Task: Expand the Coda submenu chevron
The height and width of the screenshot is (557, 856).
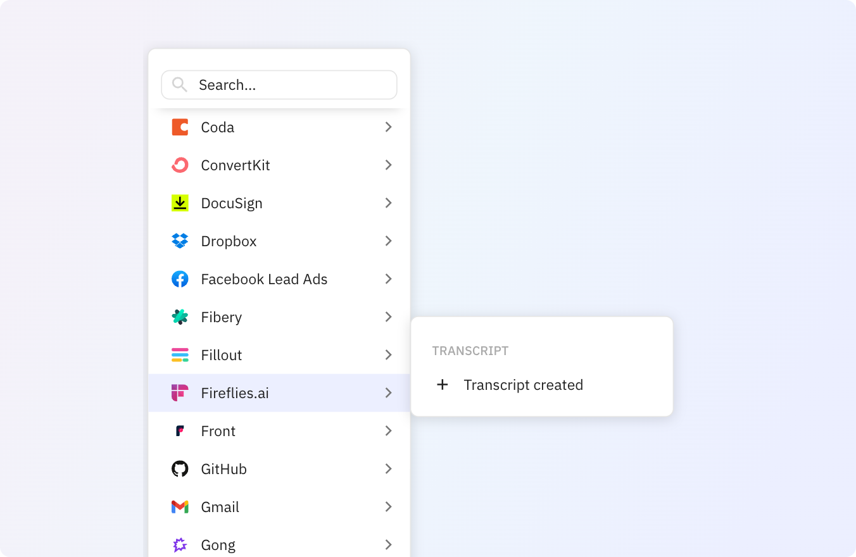Action: tap(389, 127)
